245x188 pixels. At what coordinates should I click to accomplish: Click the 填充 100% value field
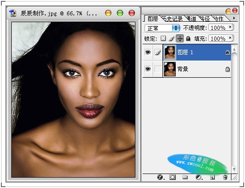click(x=219, y=38)
